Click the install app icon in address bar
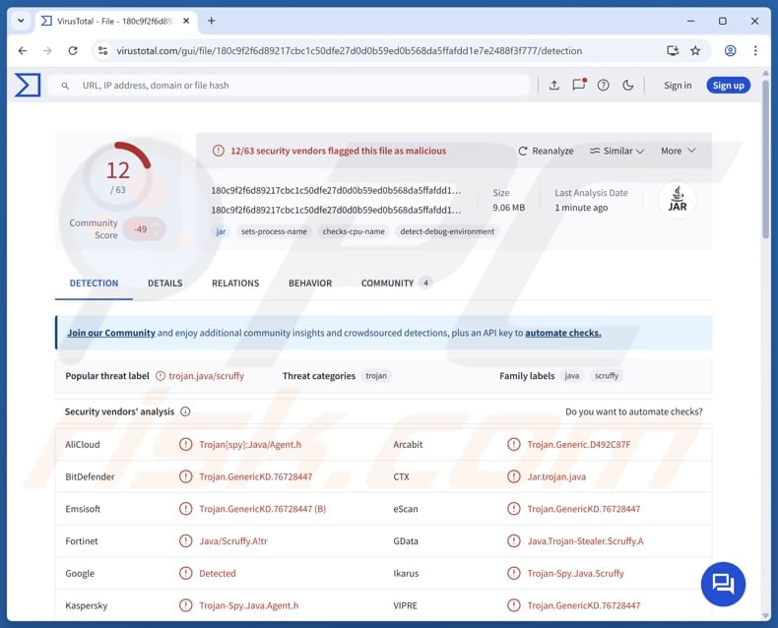 (x=673, y=50)
